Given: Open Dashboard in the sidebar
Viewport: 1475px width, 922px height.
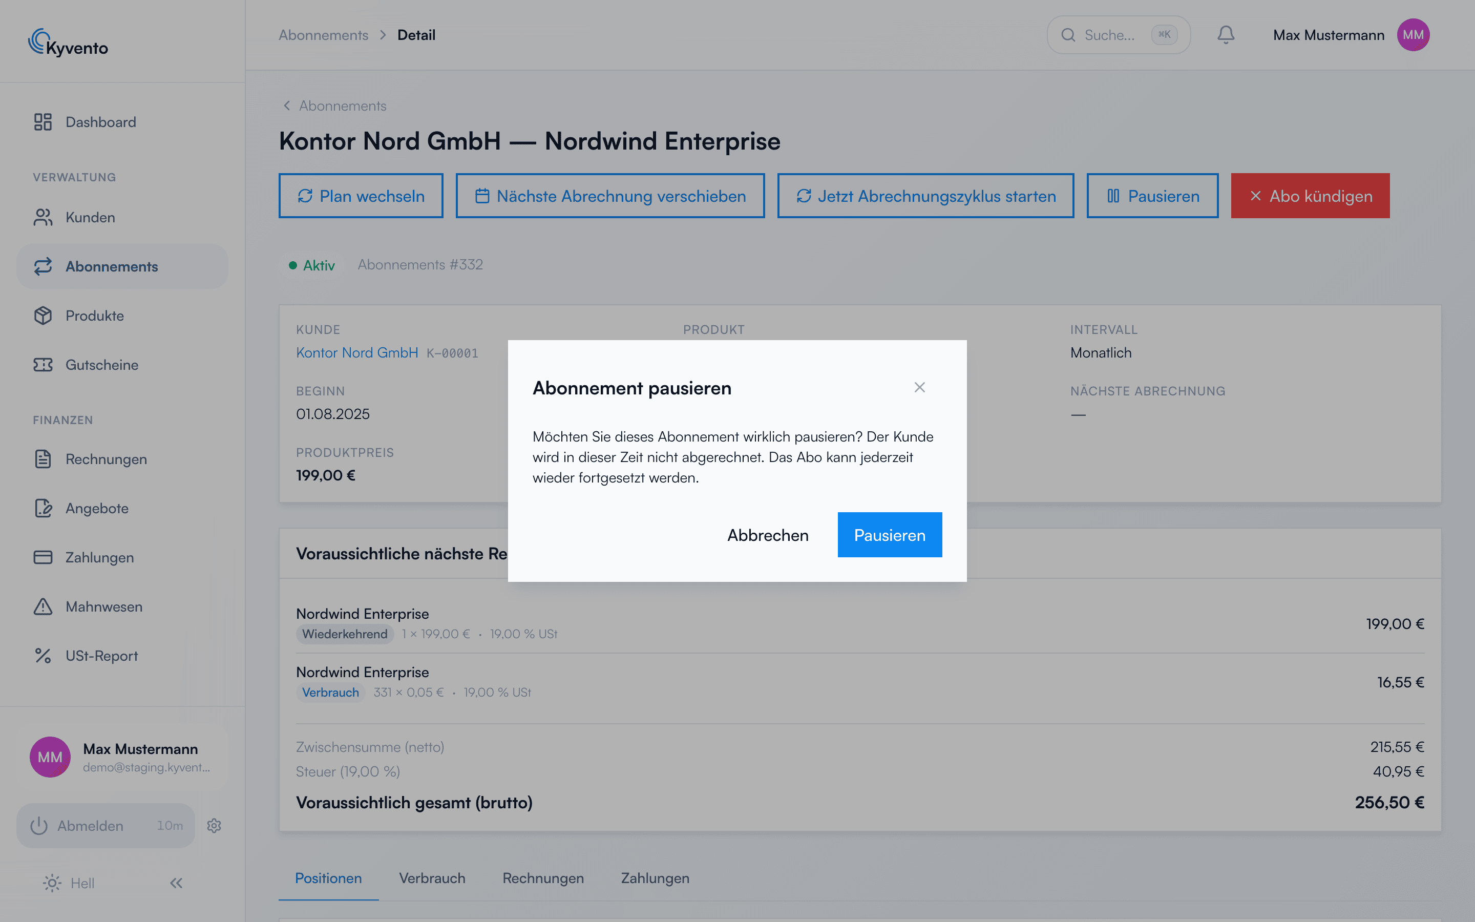Looking at the screenshot, I should coord(122,122).
